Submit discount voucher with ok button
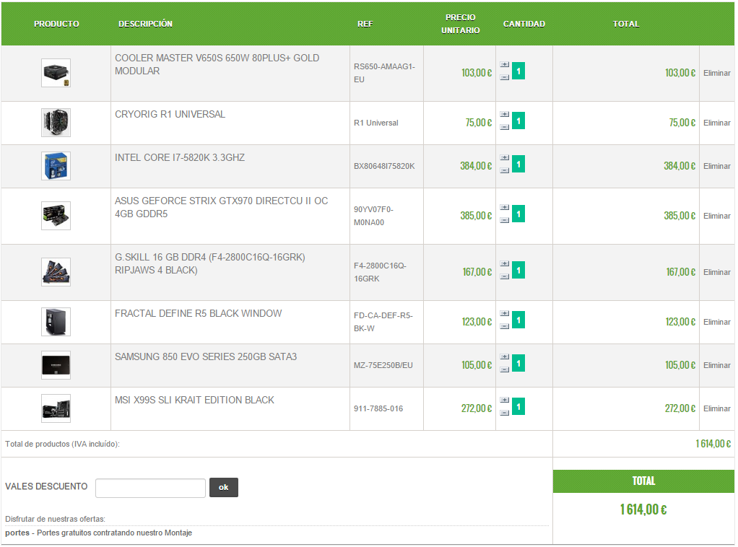This screenshot has height=547, width=738. pyautogui.click(x=224, y=487)
